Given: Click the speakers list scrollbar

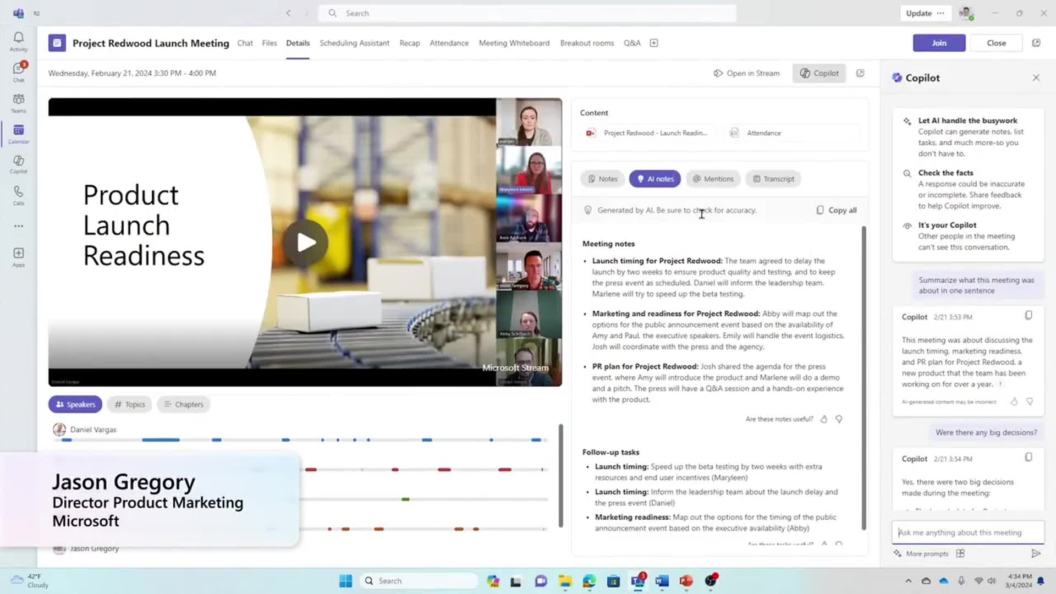Looking at the screenshot, I should 560,475.
